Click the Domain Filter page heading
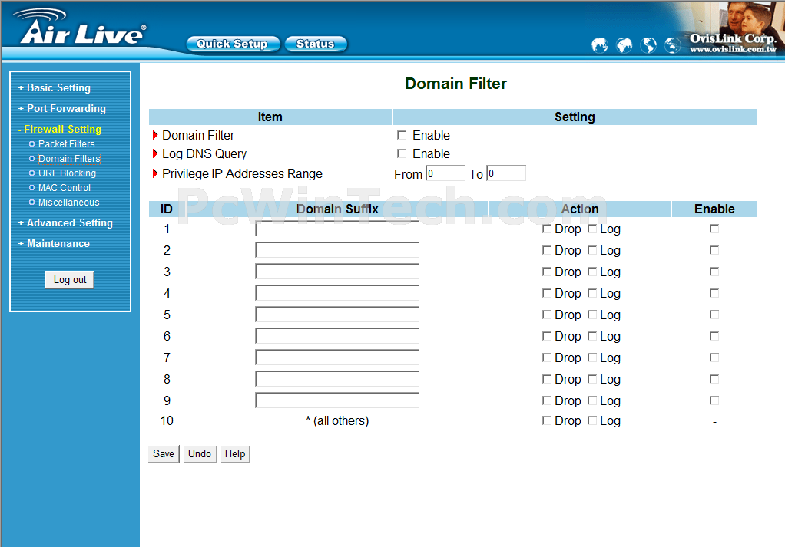Screen dimensions: 785x547 [455, 84]
